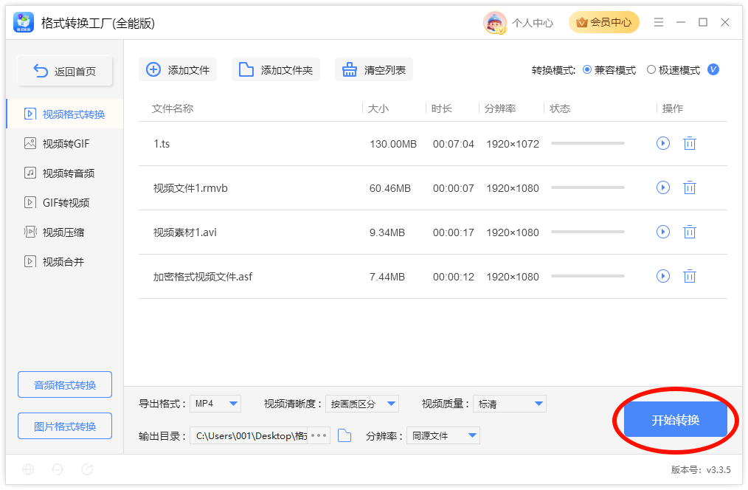The height and width of the screenshot is (490, 748).
Task: Play preview of 视频素材1.avi
Action: tap(662, 232)
